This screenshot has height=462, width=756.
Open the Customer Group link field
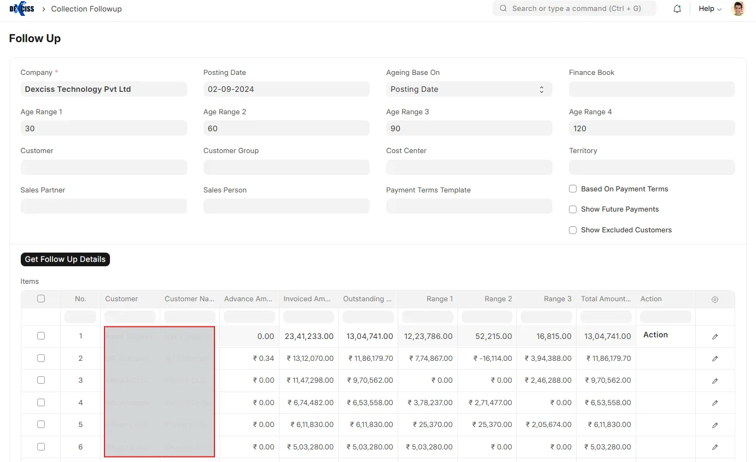pyautogui.click(x=287, y=167)
